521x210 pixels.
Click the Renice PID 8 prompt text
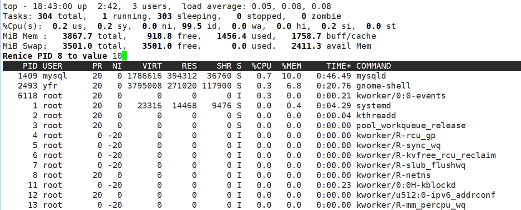55,56
